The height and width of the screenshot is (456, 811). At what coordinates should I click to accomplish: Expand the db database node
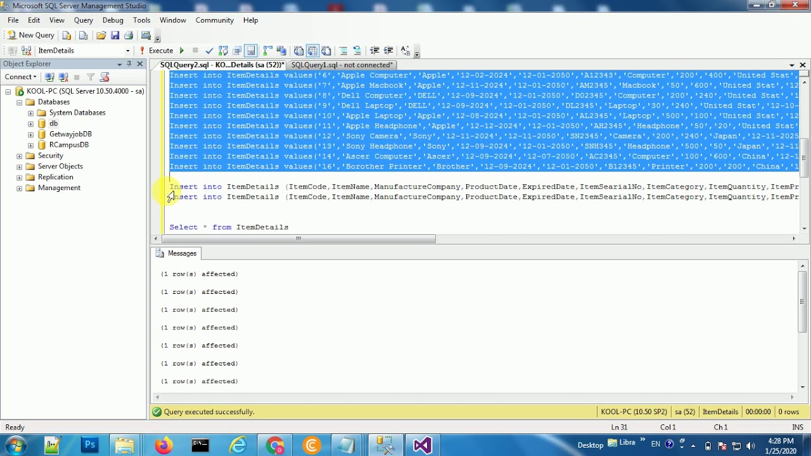tap(30, 123)
